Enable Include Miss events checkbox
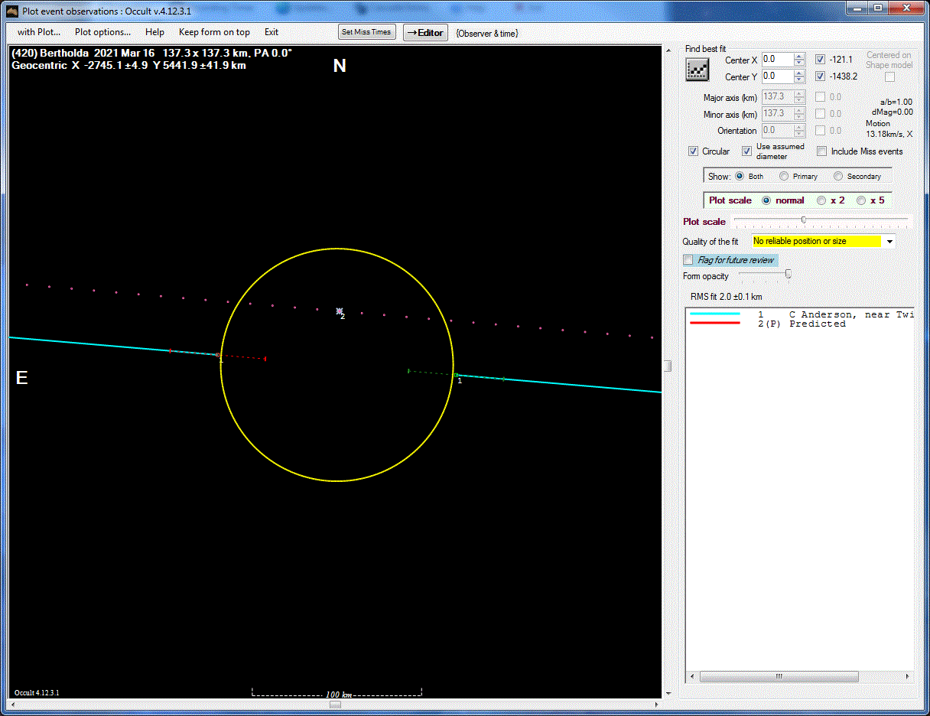This screenshot has width=930, height=716. point(822,151)
